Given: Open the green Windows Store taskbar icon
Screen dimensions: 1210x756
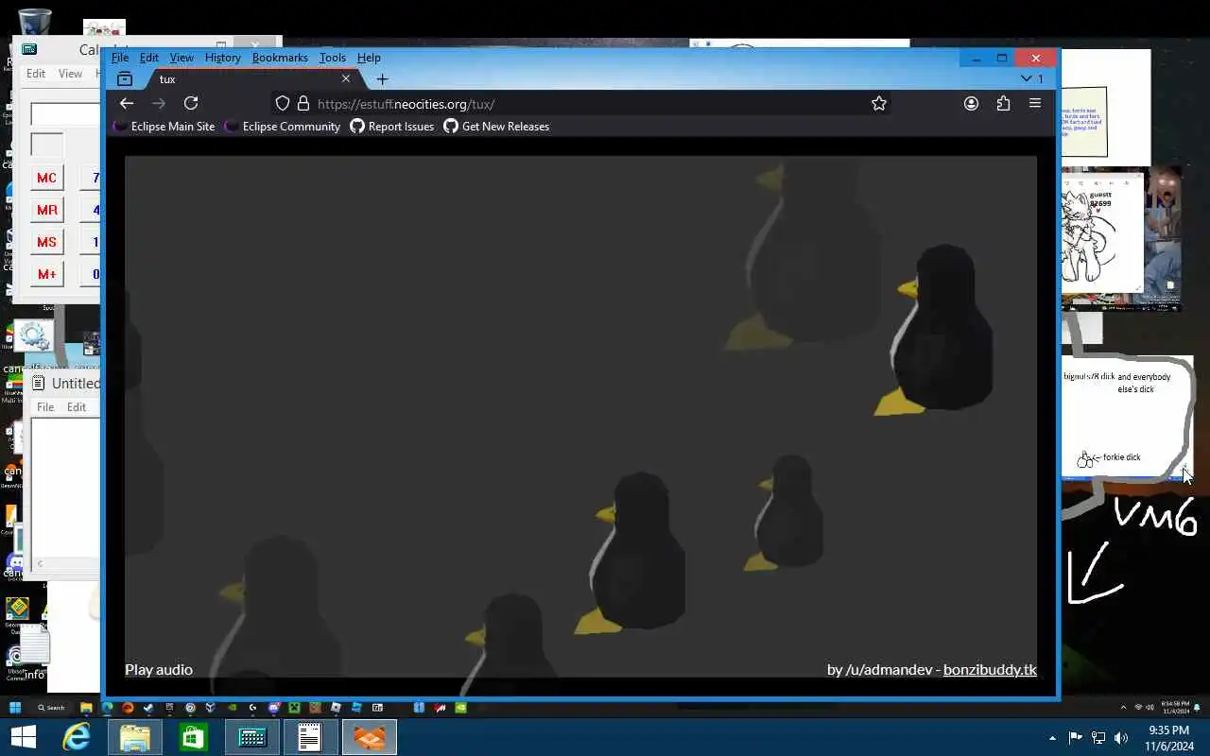Looking at the screenshot, I should (194, 737).
